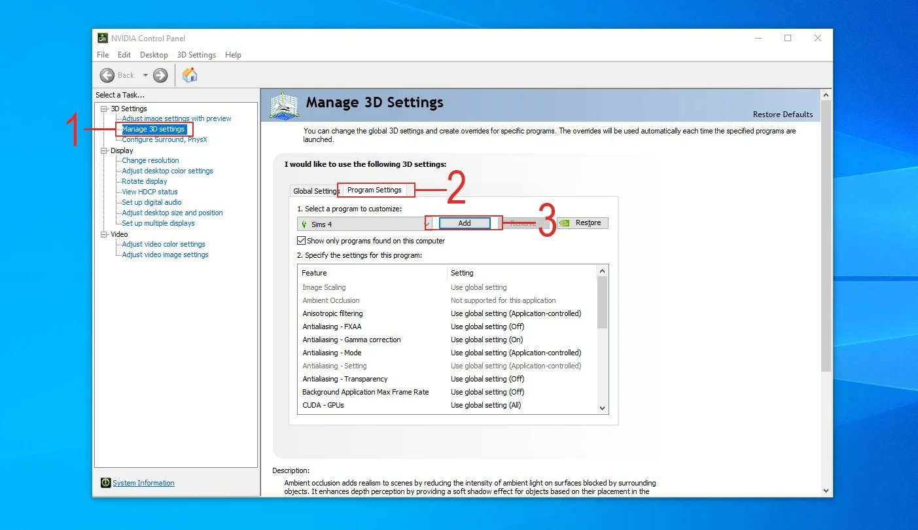The image size is (918, 530).
Task: Open the File menu
Action: click(x=103, y=55)
